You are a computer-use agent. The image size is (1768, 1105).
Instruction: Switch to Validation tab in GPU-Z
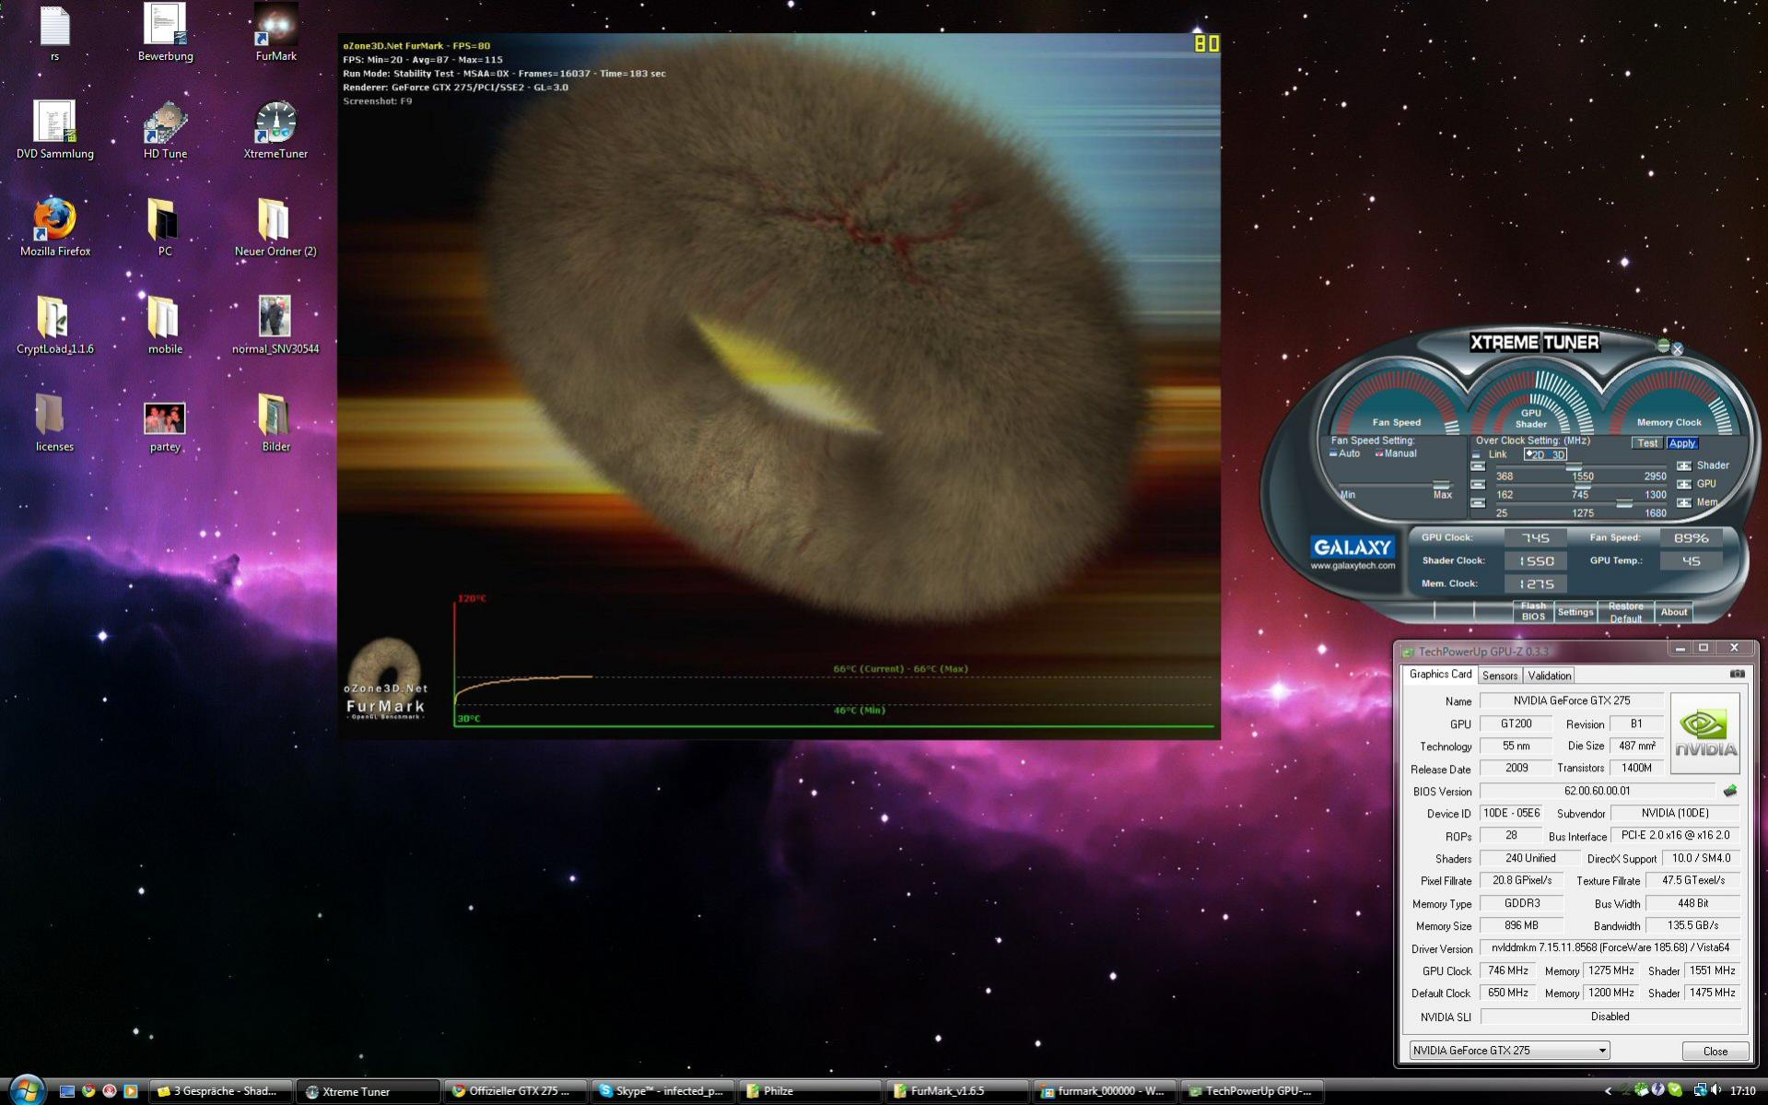[1549, 676]
